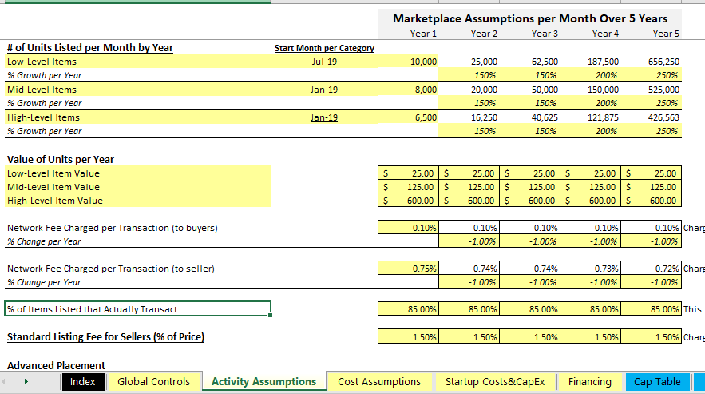705x394 pixels.
Task: Switch to Global Controls sheet tab
Action: 153,382
